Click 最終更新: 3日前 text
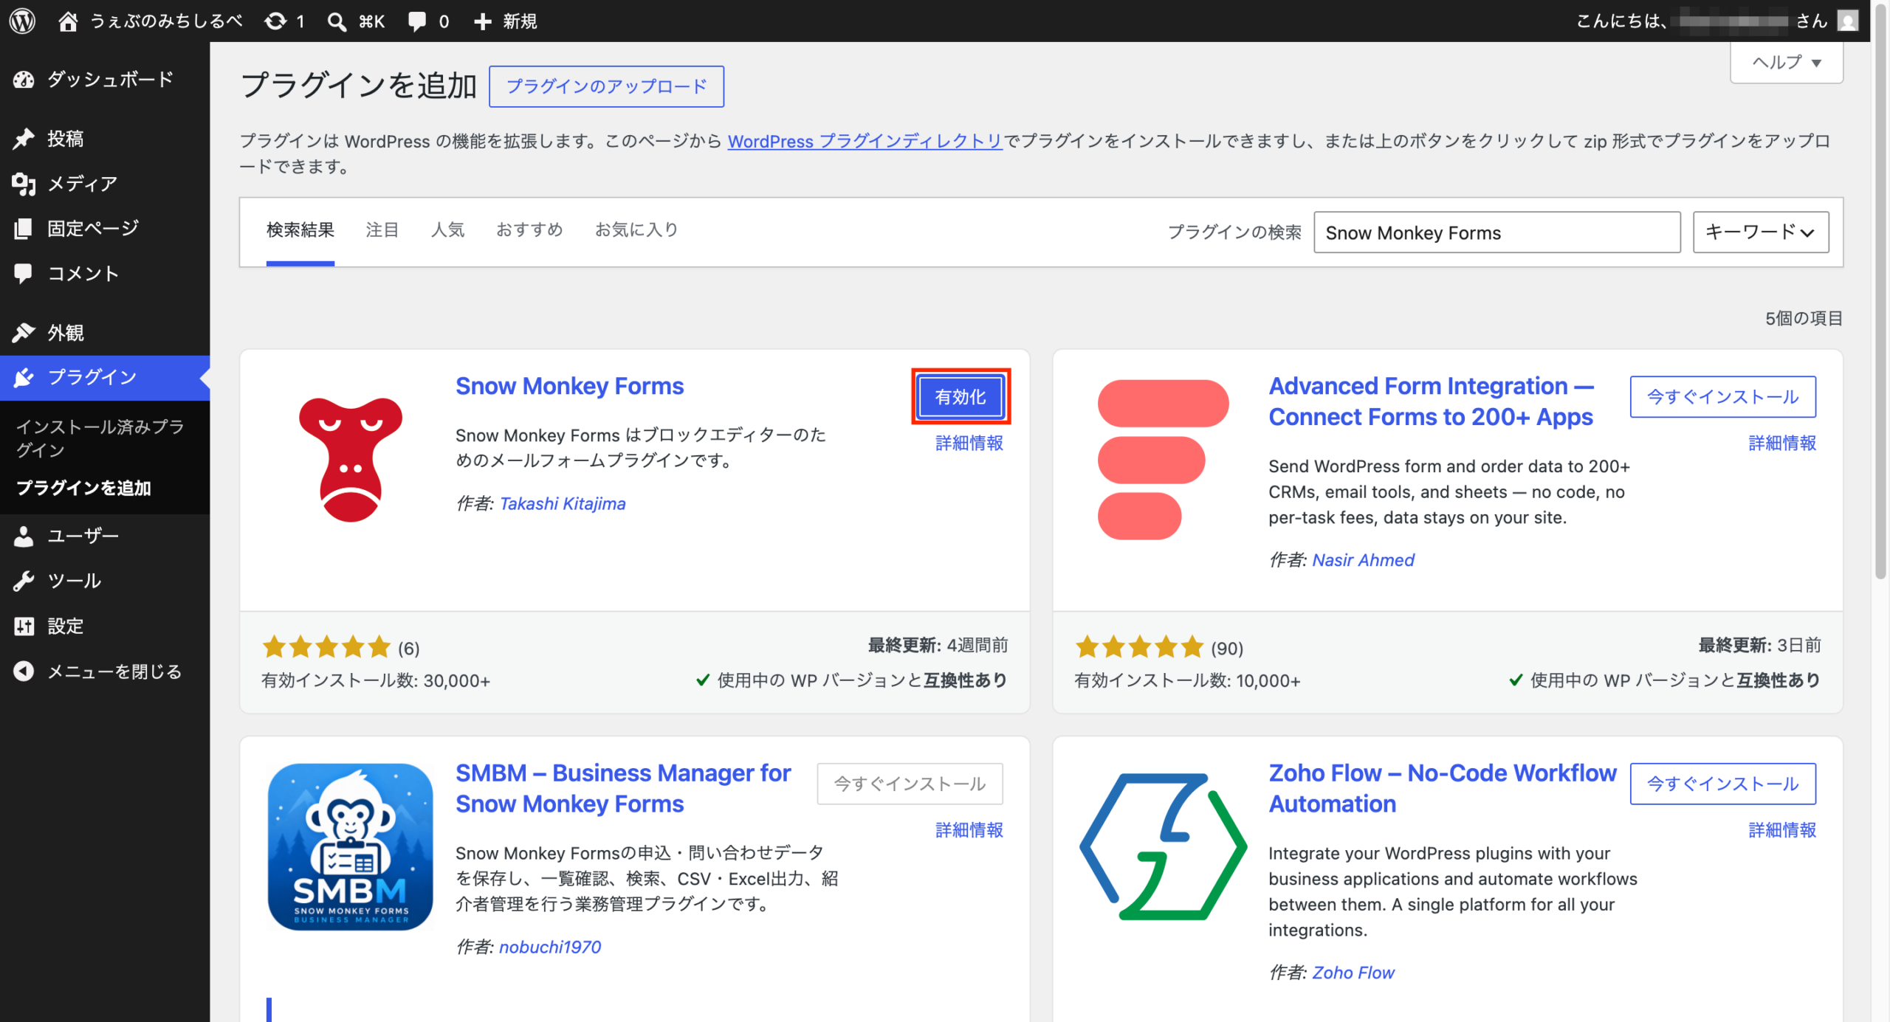 [x=1759, y=646]
